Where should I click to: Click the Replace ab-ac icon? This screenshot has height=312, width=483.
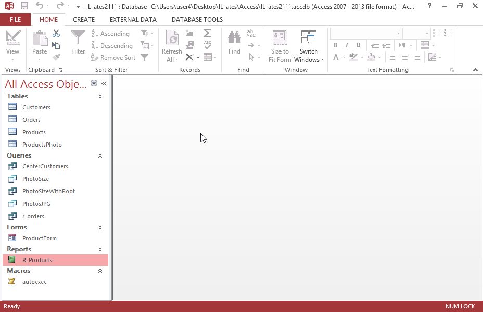click(x=251, y=33)
